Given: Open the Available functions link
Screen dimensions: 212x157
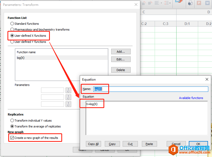Looking at the screenshot, I should click(x=191, y=98).
